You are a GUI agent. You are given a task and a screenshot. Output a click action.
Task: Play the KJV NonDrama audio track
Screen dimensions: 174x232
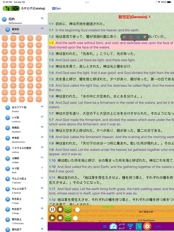pos(52,218)
